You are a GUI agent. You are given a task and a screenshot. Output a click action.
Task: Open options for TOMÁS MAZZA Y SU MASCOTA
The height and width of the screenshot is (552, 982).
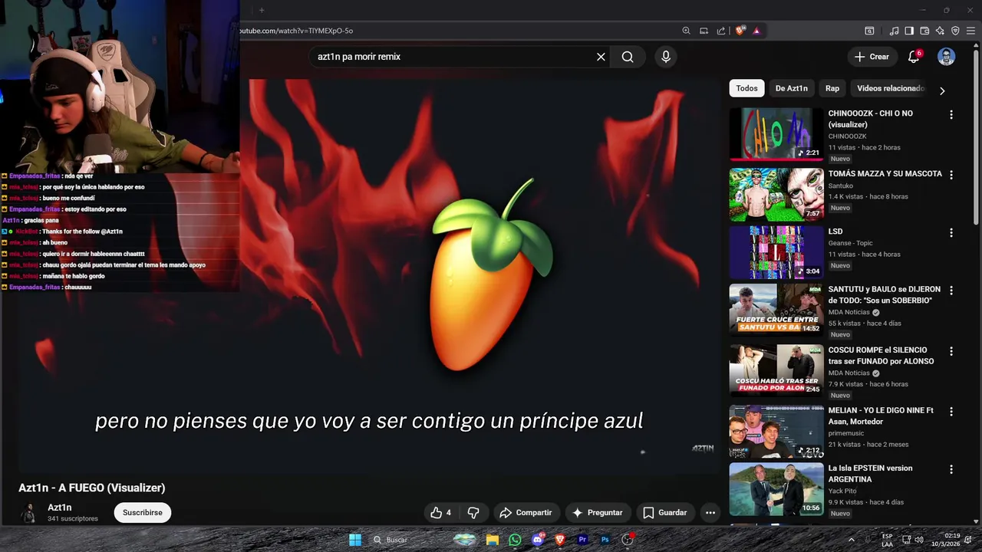pos(951,175)
